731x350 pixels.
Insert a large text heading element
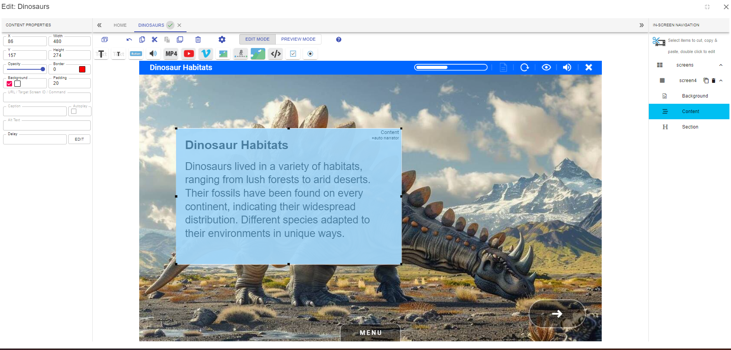101,54
